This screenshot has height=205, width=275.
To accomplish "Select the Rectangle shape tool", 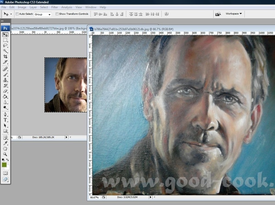I will click(x=5, y=131).
